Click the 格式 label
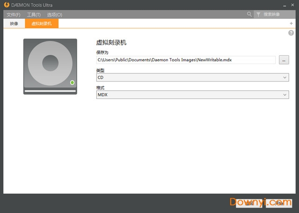The image size is (299, 213). [x=100, y=88]
